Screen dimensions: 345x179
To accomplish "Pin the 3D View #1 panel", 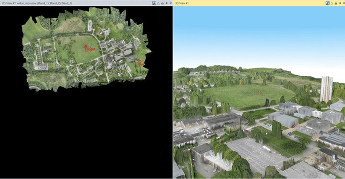I will point(340,3).
